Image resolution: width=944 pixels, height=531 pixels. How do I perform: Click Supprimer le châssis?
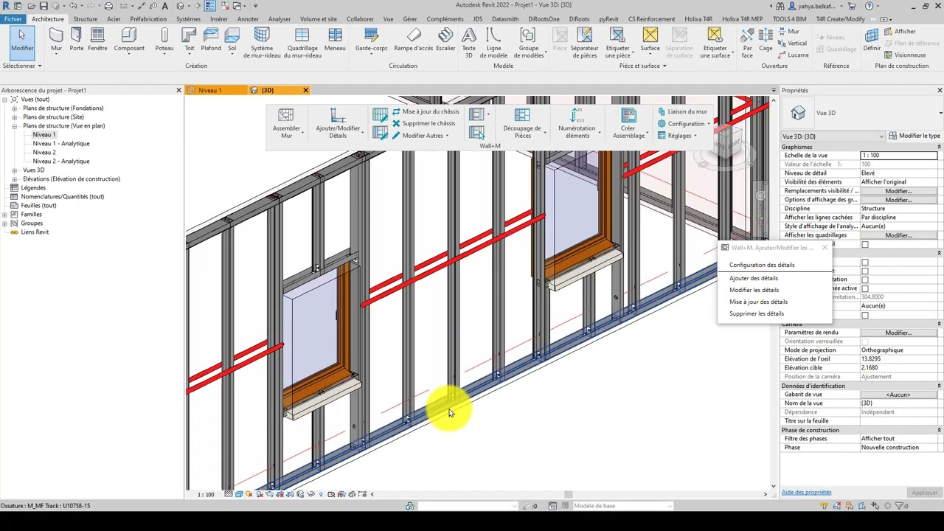point(423,124)
